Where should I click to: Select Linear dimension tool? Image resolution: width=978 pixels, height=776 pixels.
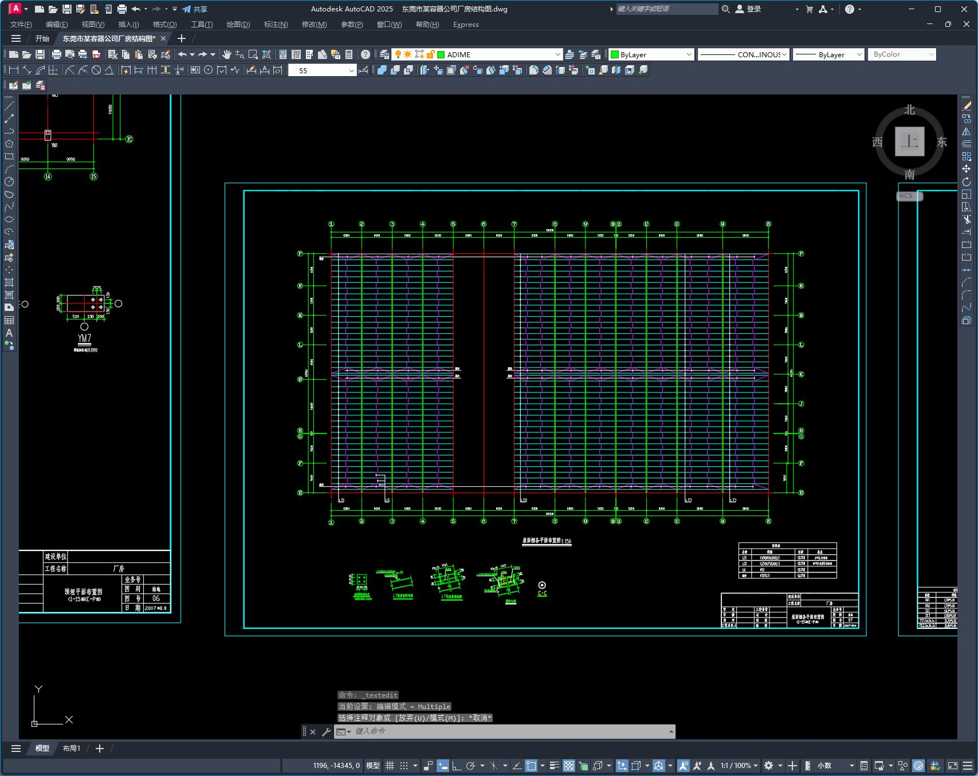click(x=14, y=70)
